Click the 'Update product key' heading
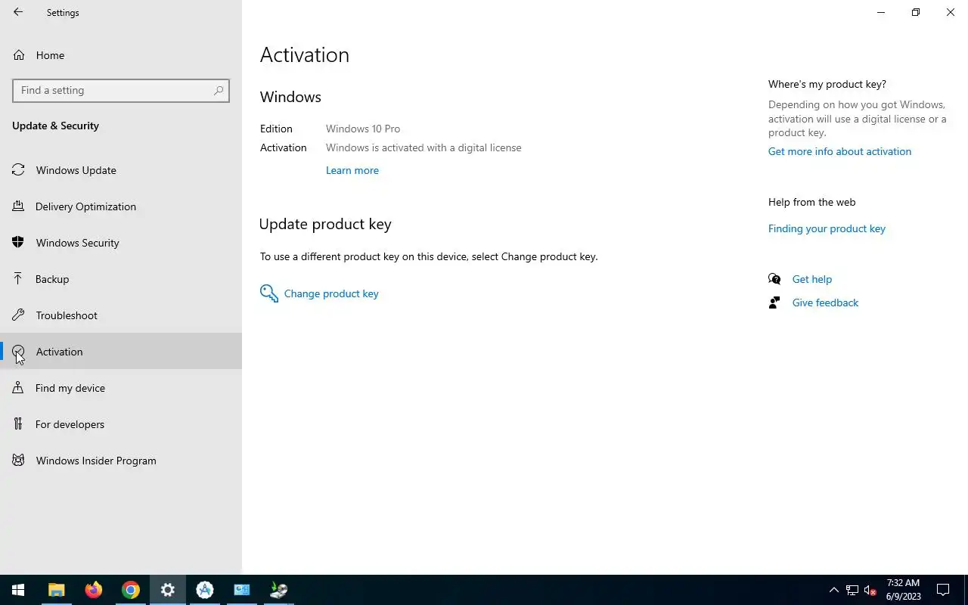The image size is (968, 605). click(x=325, y=224)
